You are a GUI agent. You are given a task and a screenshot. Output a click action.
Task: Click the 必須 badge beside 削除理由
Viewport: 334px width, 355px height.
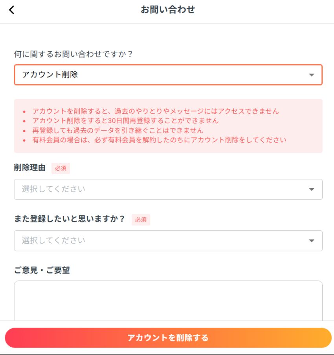[61, 169]
